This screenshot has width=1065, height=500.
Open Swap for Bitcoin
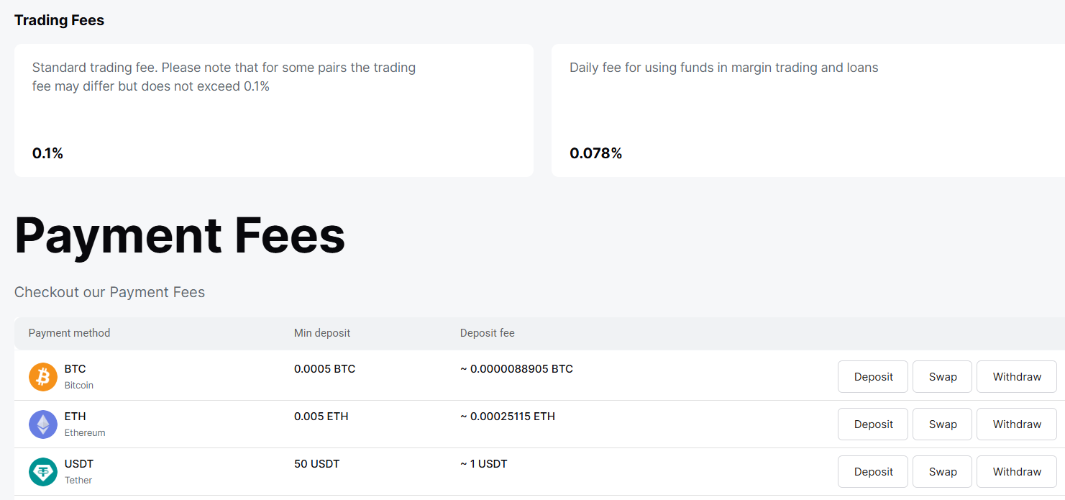click(942, 376)
